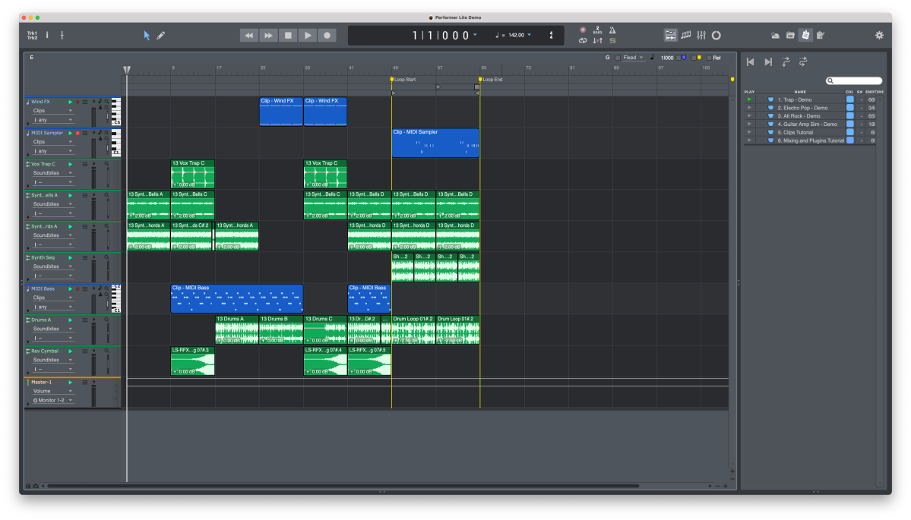Click the first chain chunks arrow icon

(786, 61)
